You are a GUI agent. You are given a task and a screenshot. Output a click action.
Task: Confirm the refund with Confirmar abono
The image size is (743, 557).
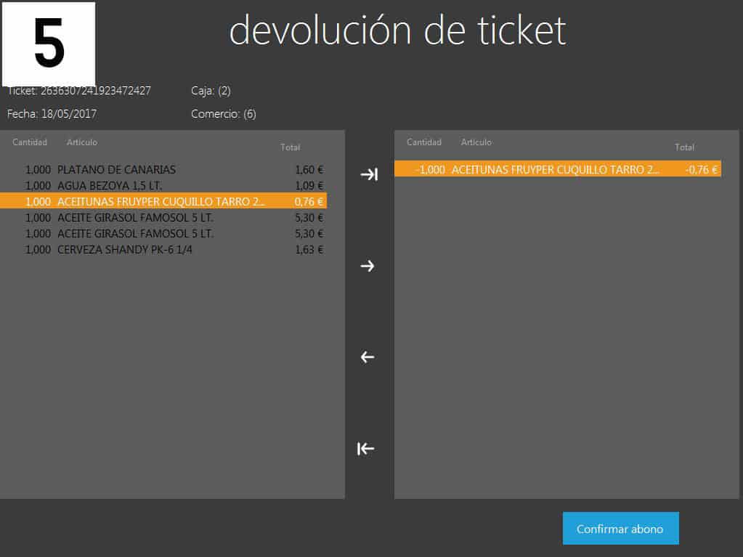620,529
